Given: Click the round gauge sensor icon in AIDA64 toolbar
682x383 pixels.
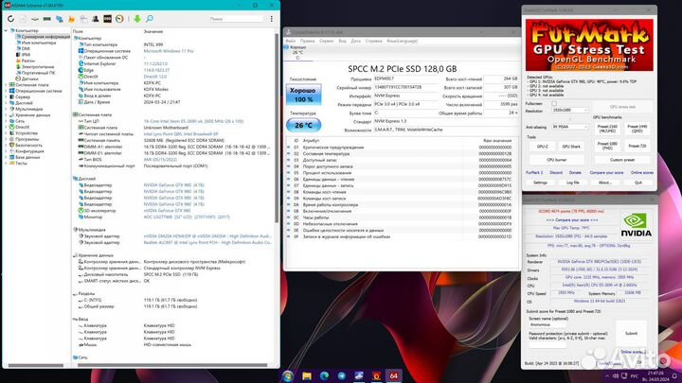Looking at the screenshot, I should [x=119, y=19].
